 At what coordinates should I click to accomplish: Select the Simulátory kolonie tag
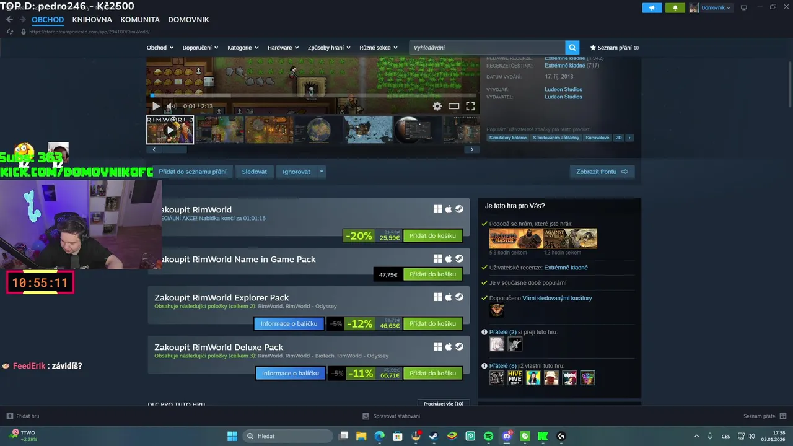pyautogui.click(x=508, y=138)
